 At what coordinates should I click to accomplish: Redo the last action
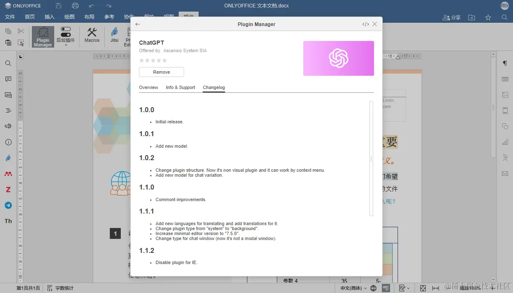pos(108,6)
